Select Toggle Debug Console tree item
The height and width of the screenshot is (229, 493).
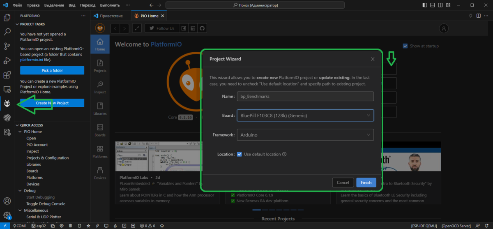click(x=46, y=204)
